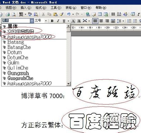Open the 工具(T) menu
Screen dimensions: 141x133
[56, 8]
